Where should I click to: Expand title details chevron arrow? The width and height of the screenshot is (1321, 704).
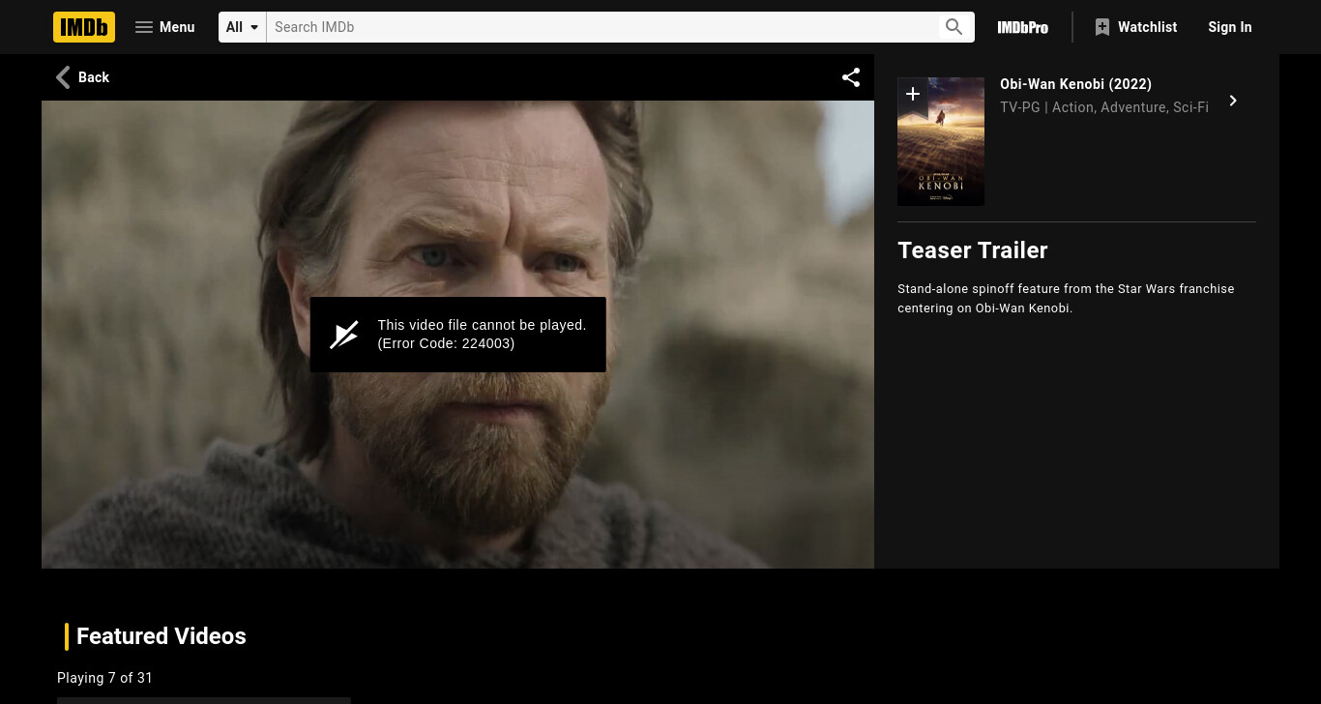(1233, 101)
